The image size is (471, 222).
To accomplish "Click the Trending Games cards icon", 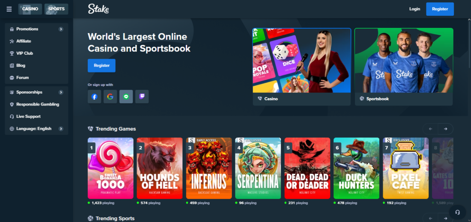I will [91, 129].
